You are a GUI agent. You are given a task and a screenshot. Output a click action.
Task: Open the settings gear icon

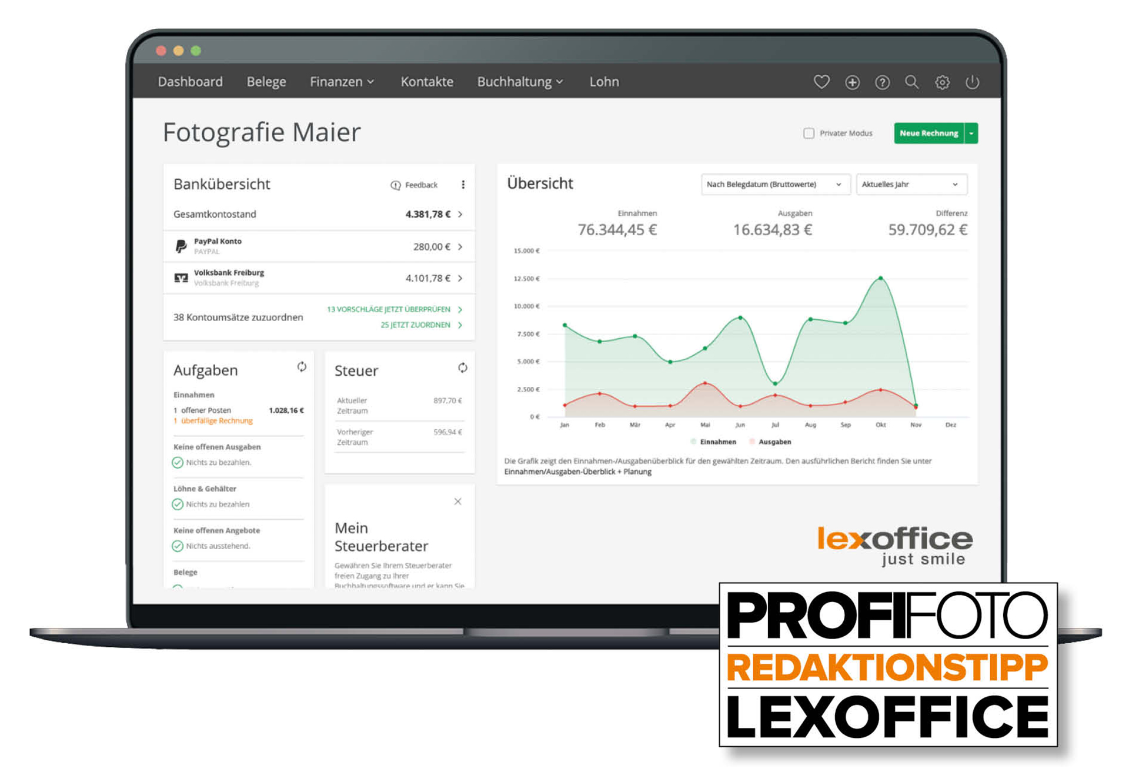click(x=942, y=82)
